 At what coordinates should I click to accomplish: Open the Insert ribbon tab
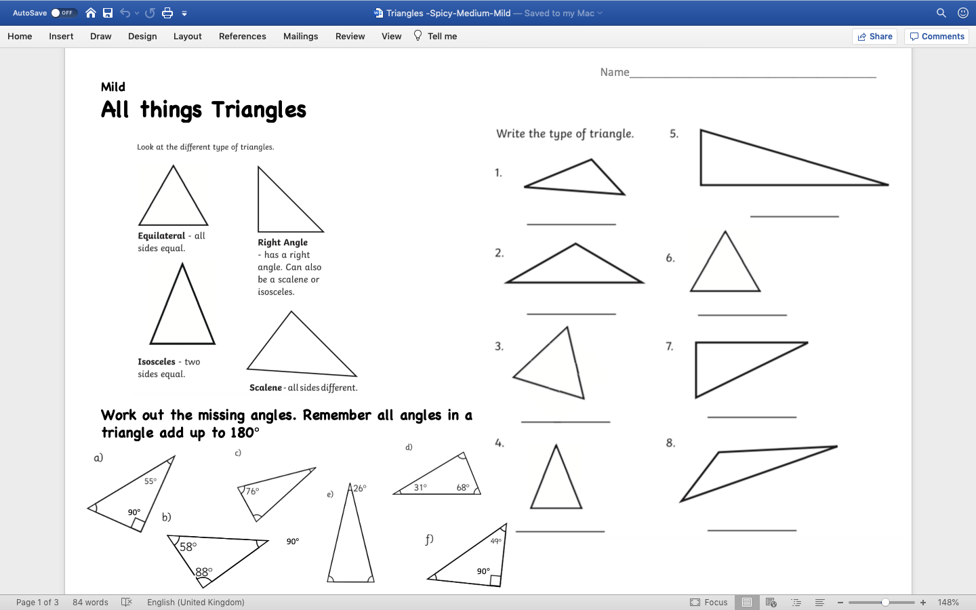coord(61,37)
